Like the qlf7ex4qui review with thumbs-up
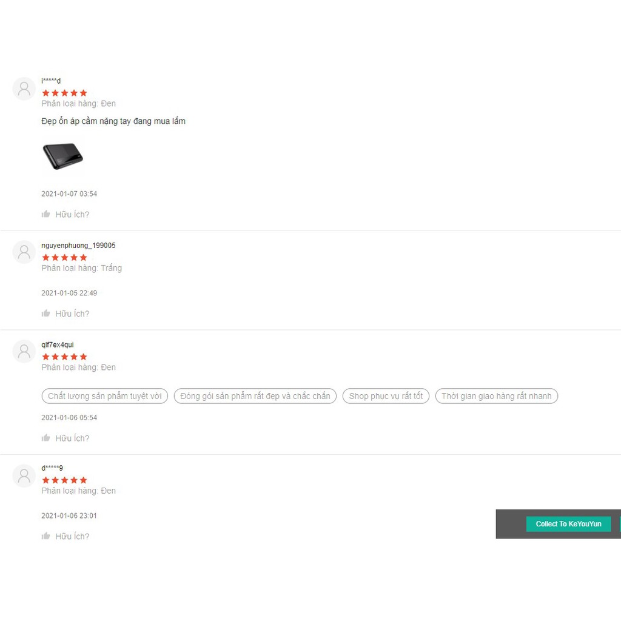Screen dimensions: 621x621 [x=46, y=438]
